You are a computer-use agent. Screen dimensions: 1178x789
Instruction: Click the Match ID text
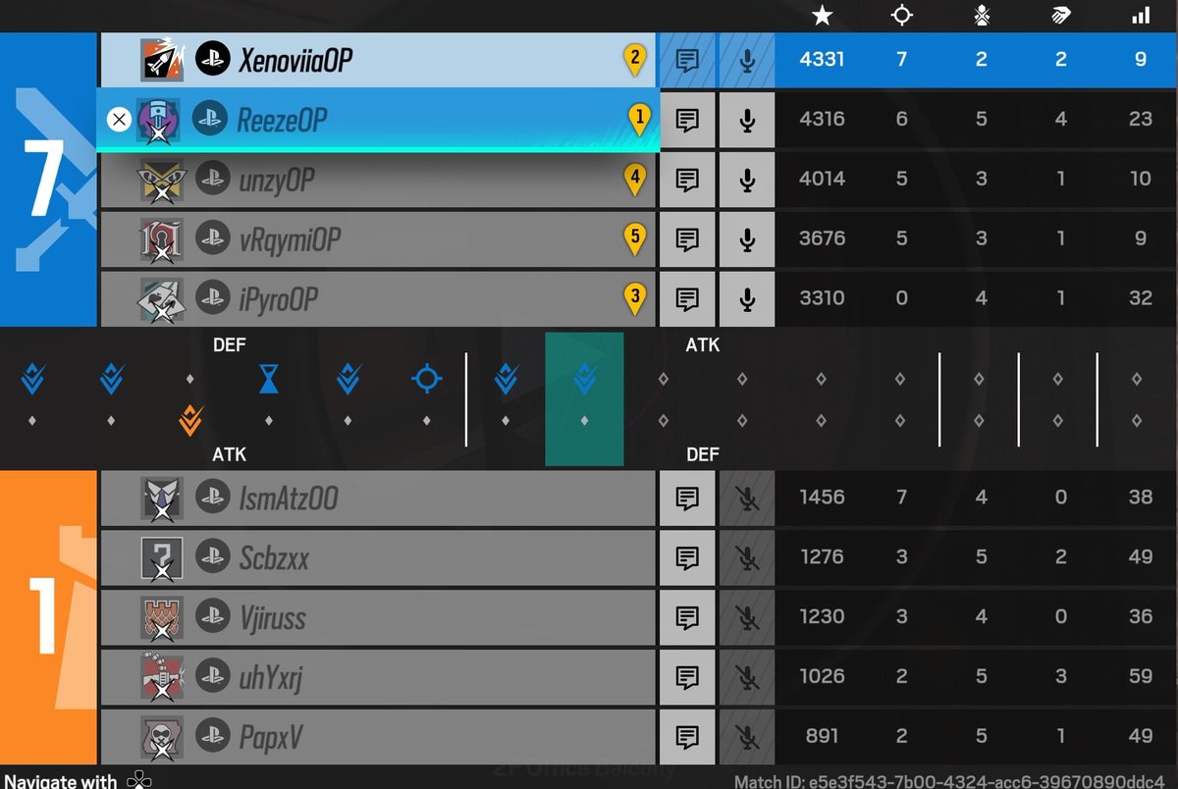point(949,781)
